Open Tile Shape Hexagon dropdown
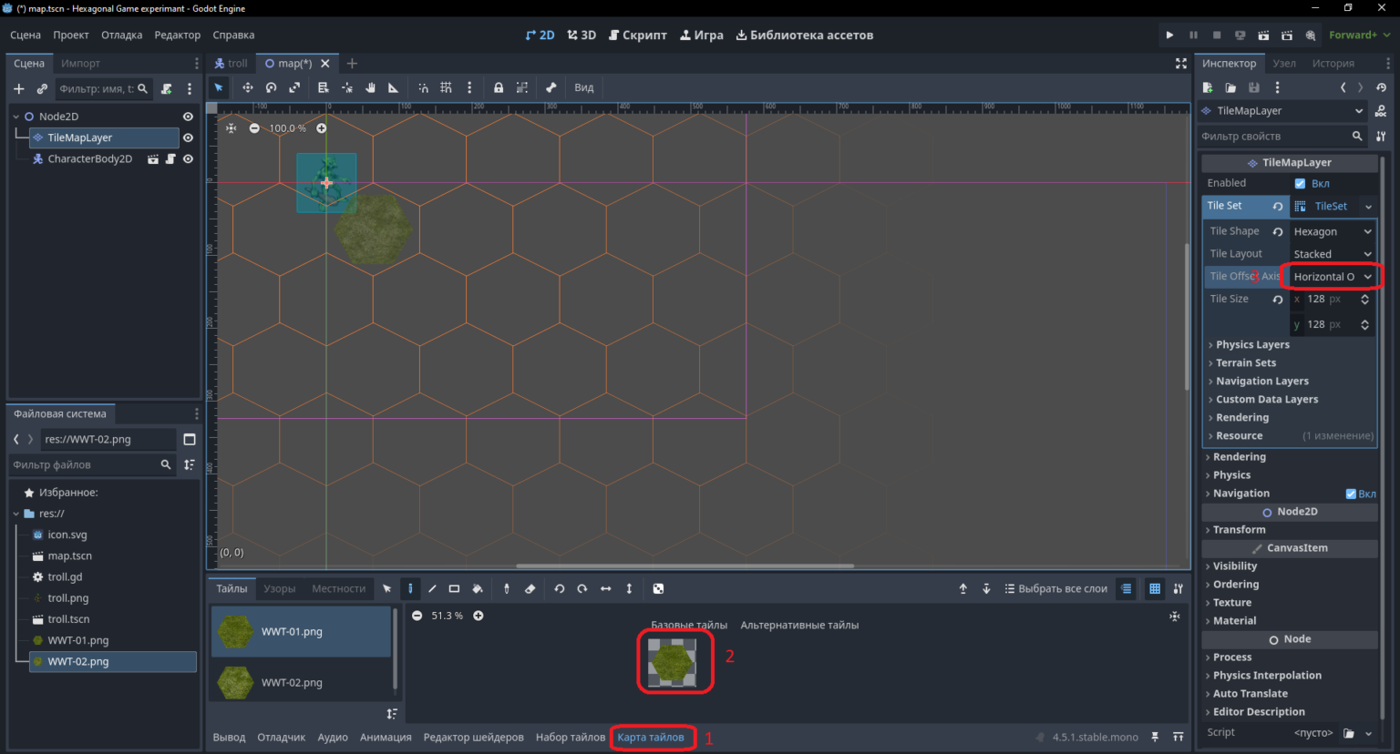Screen dimensions: 1400x754 point(1332,231)
